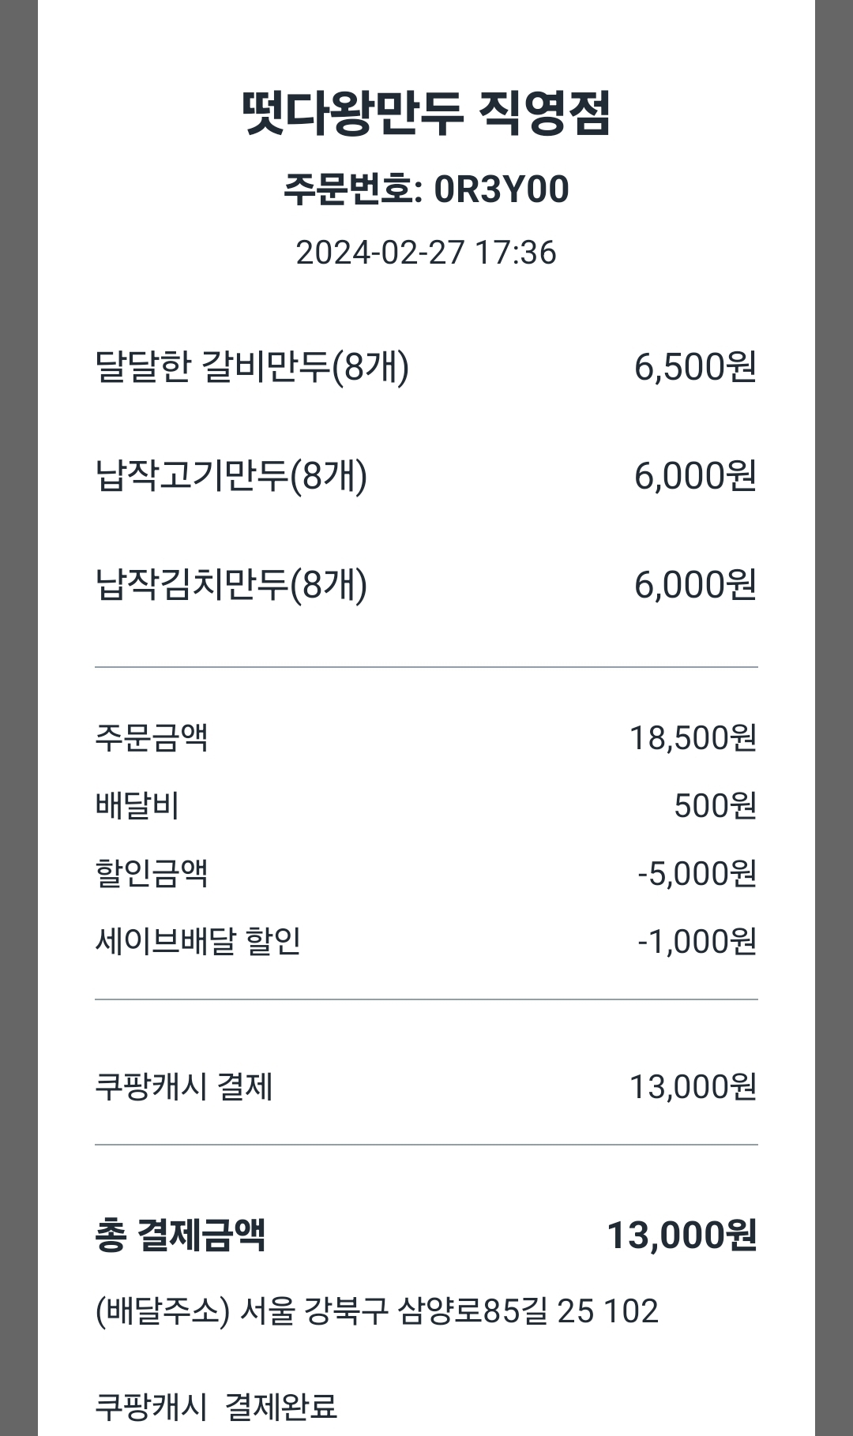Select the 18,500원 order amount
The width and height of the screenshot is (853, 1436).
point(693,738)
